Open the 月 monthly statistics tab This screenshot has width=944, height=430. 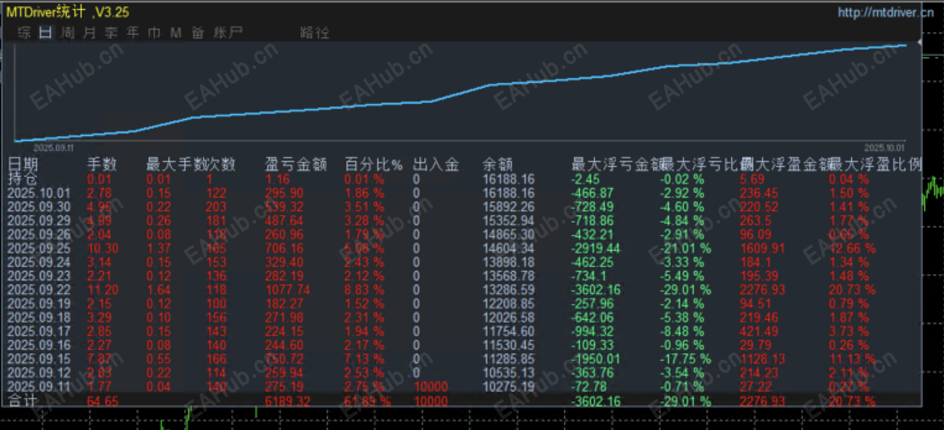tap(90, 32)
